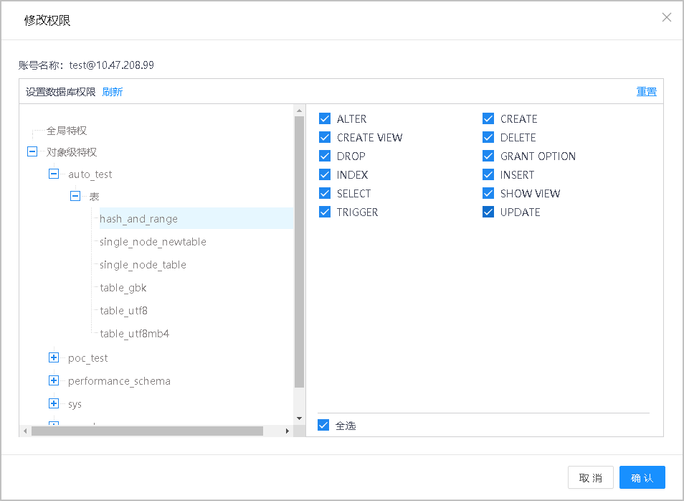
Task: Click the tree scroll down arrow
Action: pyautogui.click(x=299, y=418)
